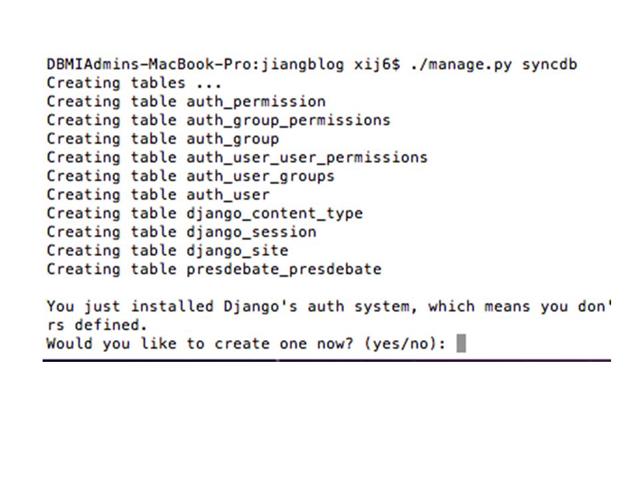Click the 'You just installed Django's auth' line
The image size is (639, 479).
(329, 306)
